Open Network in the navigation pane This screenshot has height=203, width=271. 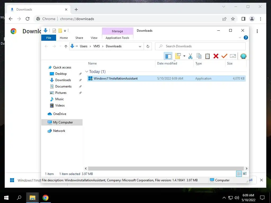click(59, 131)
